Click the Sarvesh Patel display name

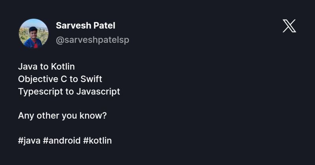point(85,25)
